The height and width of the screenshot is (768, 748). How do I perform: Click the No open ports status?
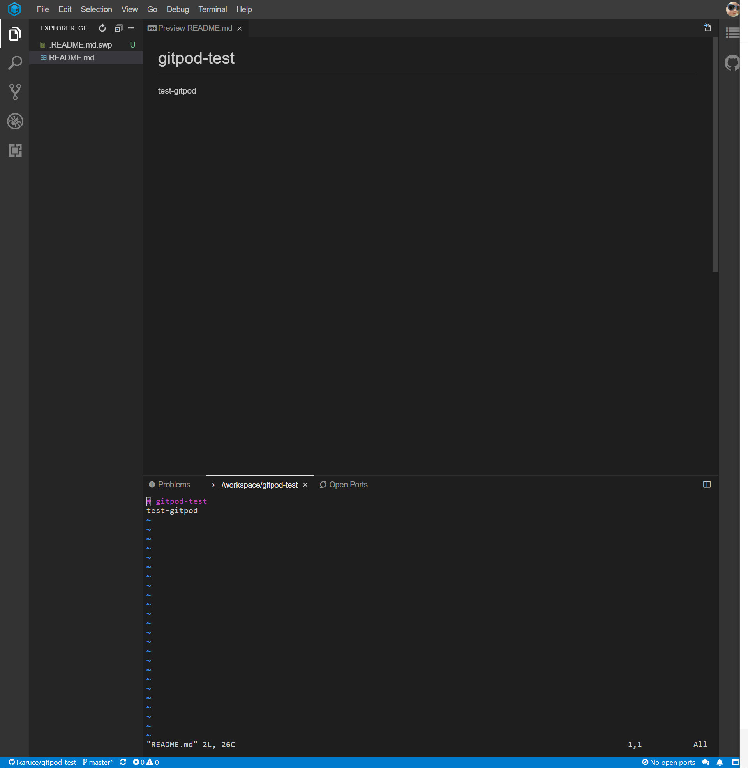point(668,762)
